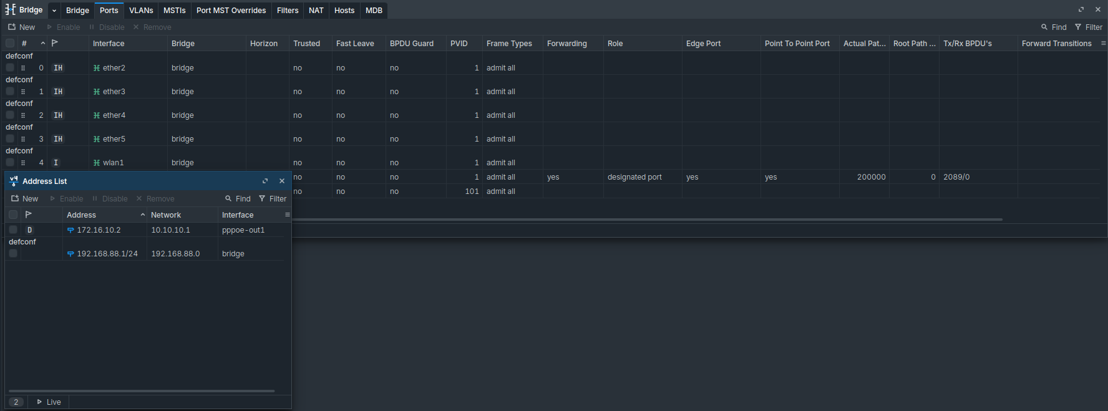Switch to the VLANs tab
The width and height of the screenshot is (1108, 411).
tap(141, 11)
